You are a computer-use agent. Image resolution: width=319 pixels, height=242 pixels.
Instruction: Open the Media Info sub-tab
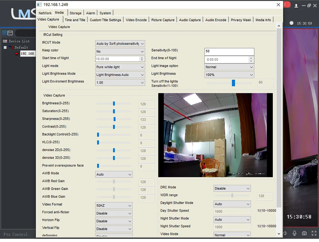[263, 20]
